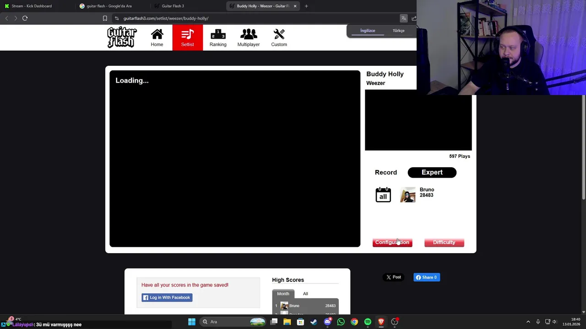Viewport: 586px width, 329px height.
Task: Switch to guitar flash Google search tab
Action: click(109, 6)
